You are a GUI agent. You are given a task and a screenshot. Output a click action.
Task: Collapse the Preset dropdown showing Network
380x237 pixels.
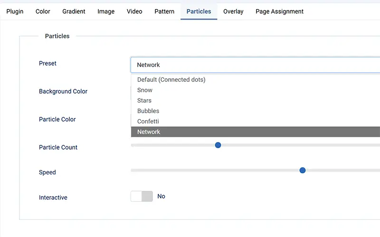point(255,65)
